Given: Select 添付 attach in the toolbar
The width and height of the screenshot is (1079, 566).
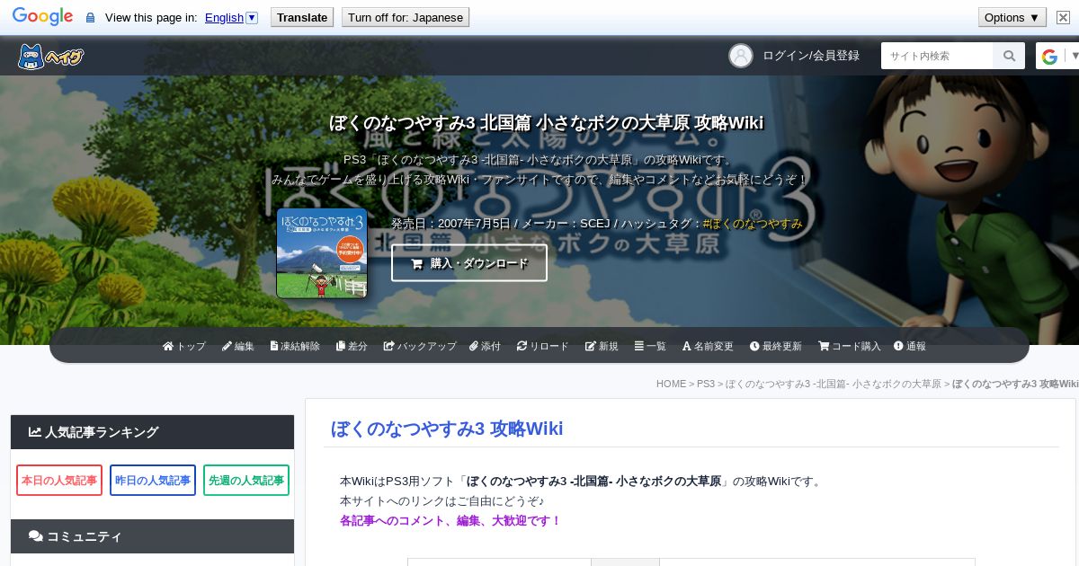Looking at the screenshot, I should pyautogui.click(x=486, y=346).
